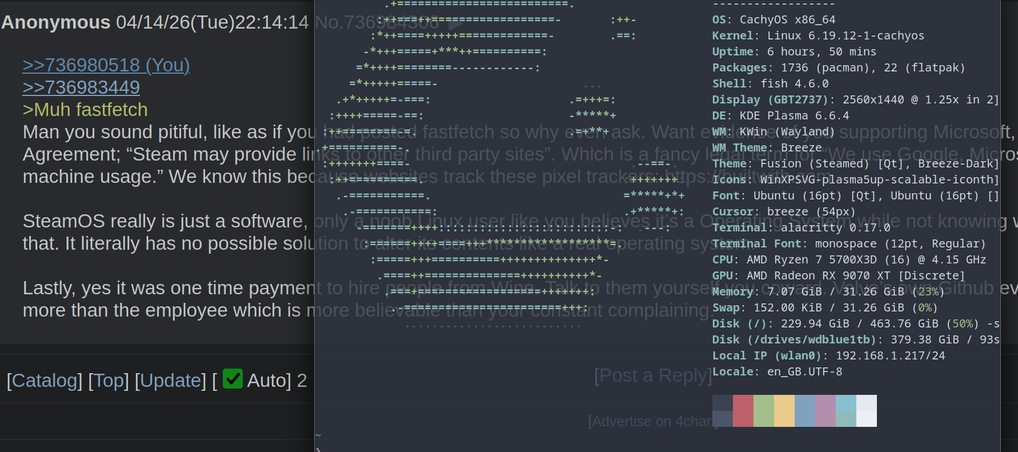Open the quoted post >>736980518 (You)

point(106,65)
